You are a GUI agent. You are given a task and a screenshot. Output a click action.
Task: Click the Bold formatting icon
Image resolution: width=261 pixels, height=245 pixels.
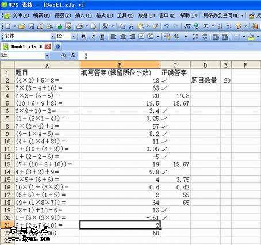83,37
